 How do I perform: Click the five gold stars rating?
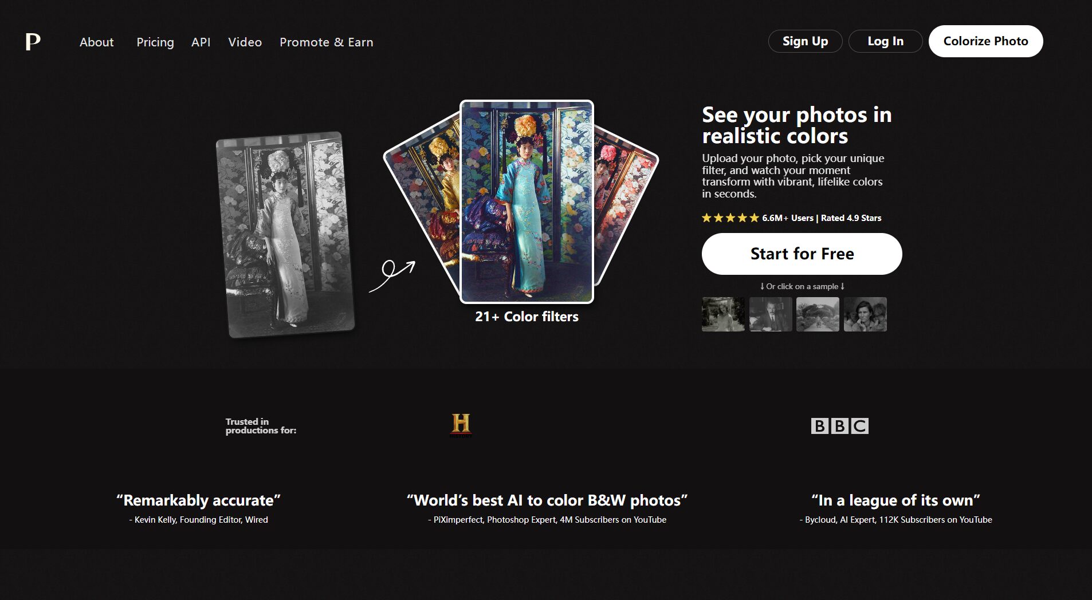(730, 218)
